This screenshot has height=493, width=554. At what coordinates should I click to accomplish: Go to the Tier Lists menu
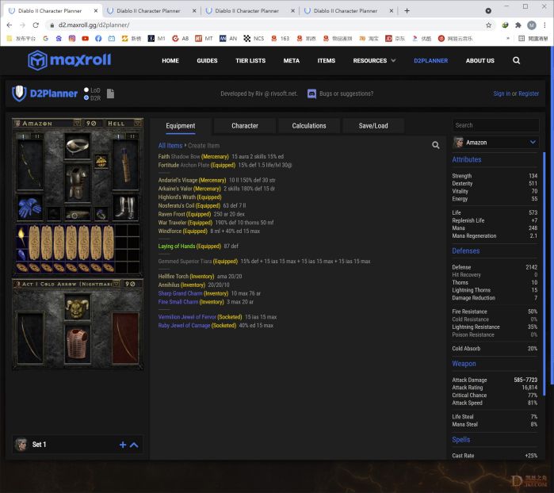pos(250,60)
